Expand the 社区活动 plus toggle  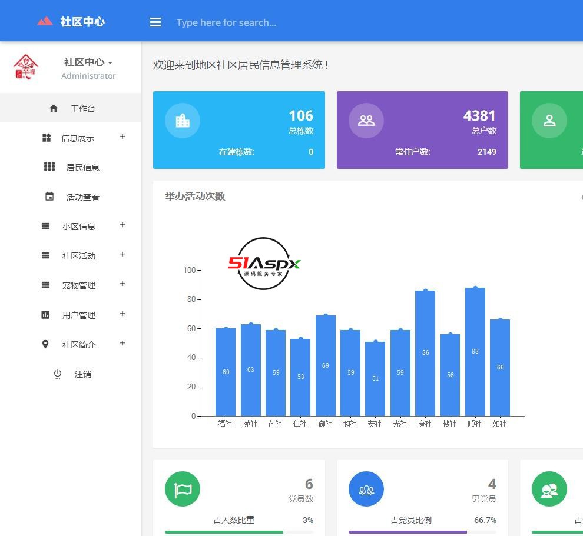coord(122,254)
